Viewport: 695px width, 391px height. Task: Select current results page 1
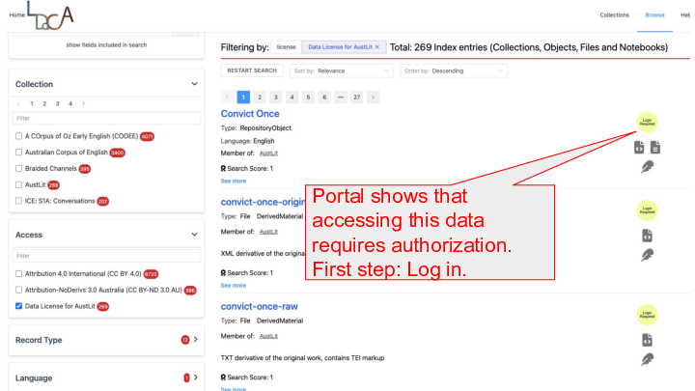(243, 98)
